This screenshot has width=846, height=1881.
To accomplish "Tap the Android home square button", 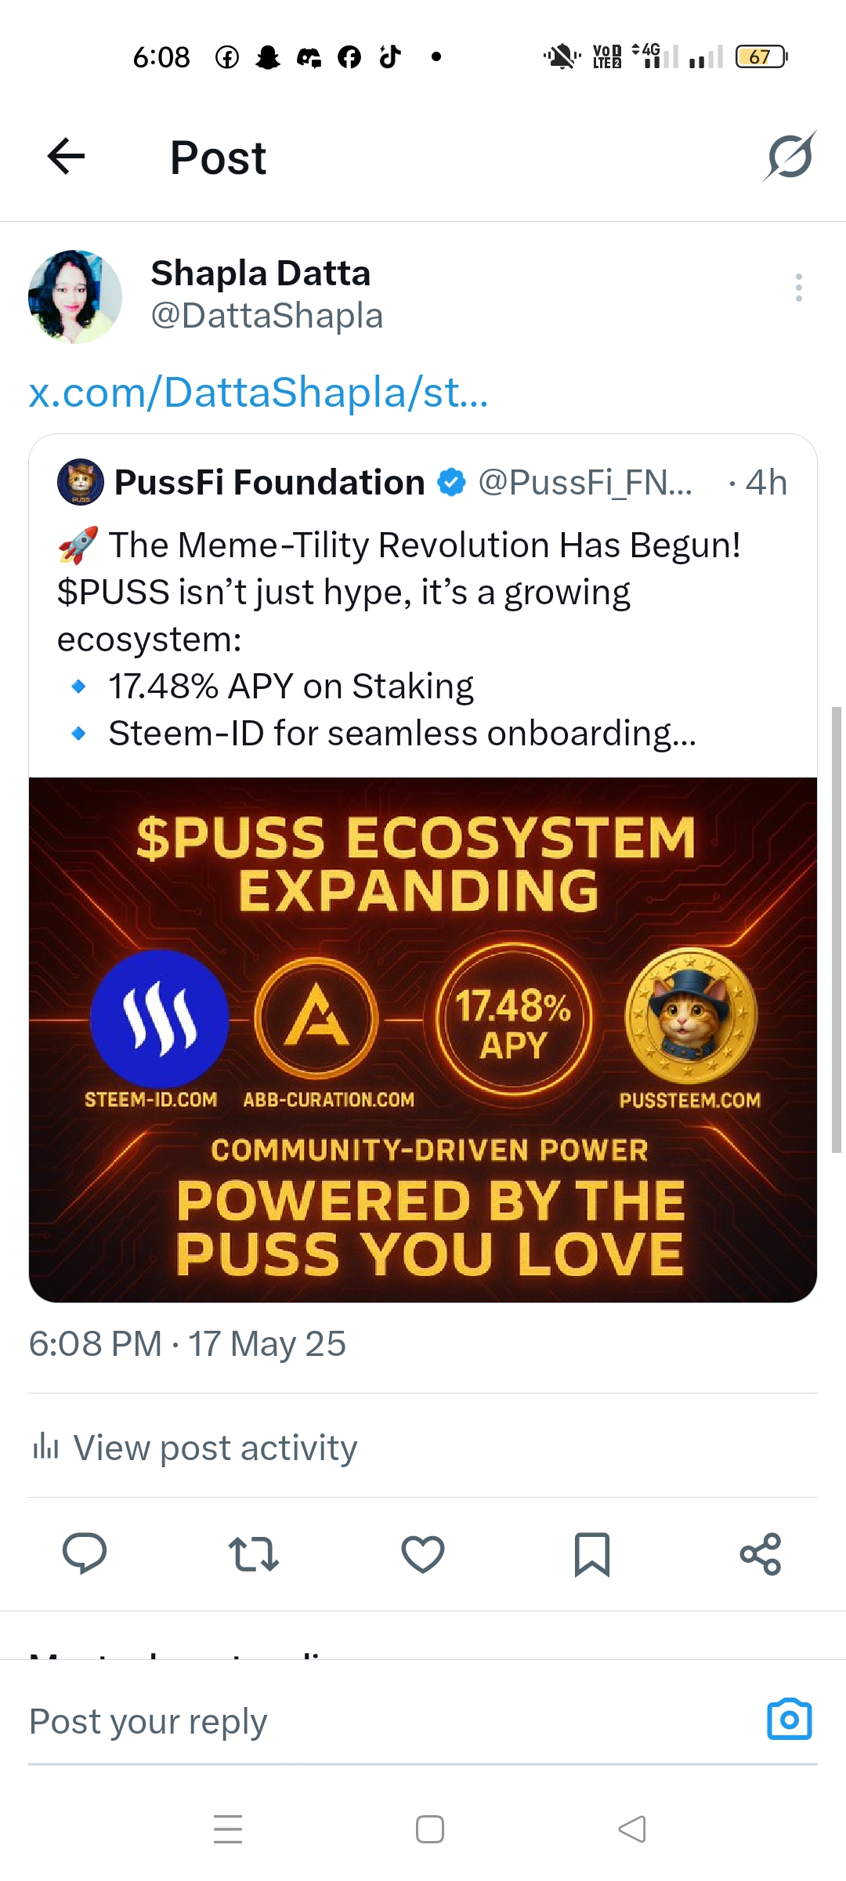I will tap(430, 1829).
